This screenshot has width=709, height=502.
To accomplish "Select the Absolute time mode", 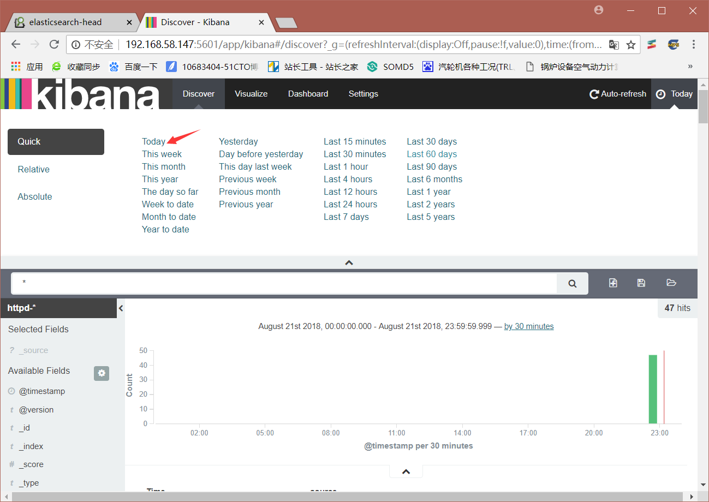I will point(35,197).
